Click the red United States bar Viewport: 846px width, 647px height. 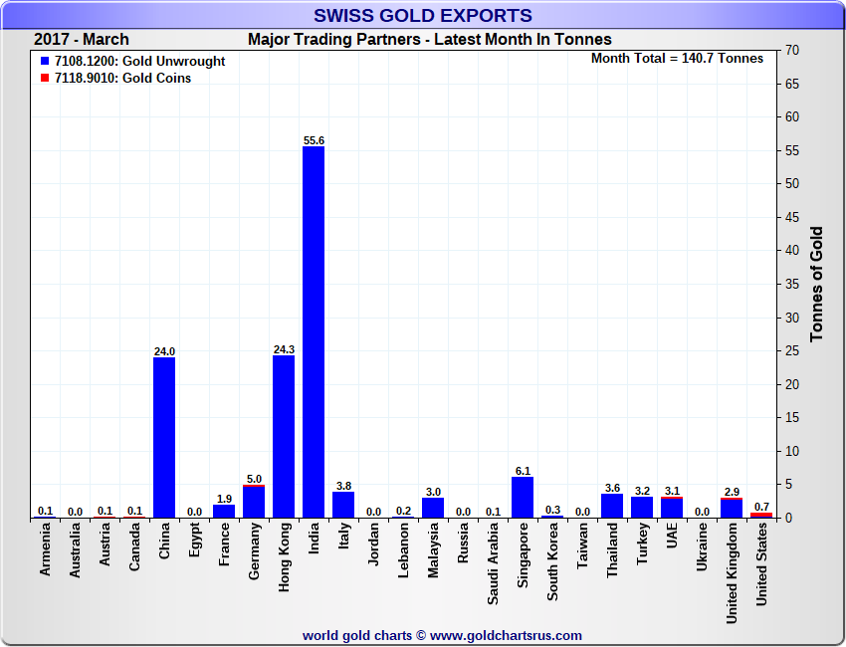(761, 516)
